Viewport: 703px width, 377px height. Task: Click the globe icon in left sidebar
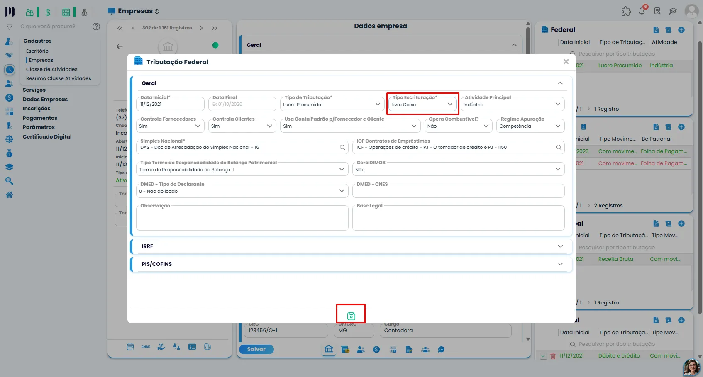[x=9, y=139]
